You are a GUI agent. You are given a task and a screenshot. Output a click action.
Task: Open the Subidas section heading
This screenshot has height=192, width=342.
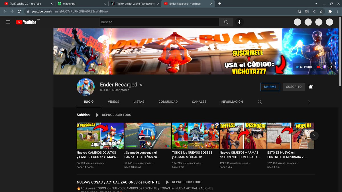tap(83, 115)
